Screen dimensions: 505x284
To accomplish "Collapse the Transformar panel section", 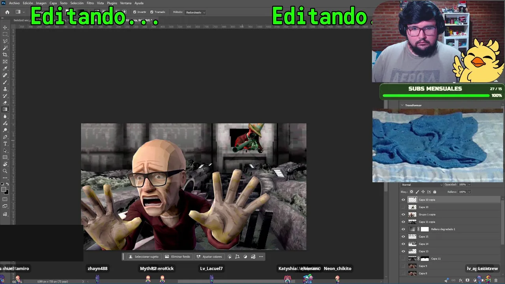I will click(x=402, y=105).
